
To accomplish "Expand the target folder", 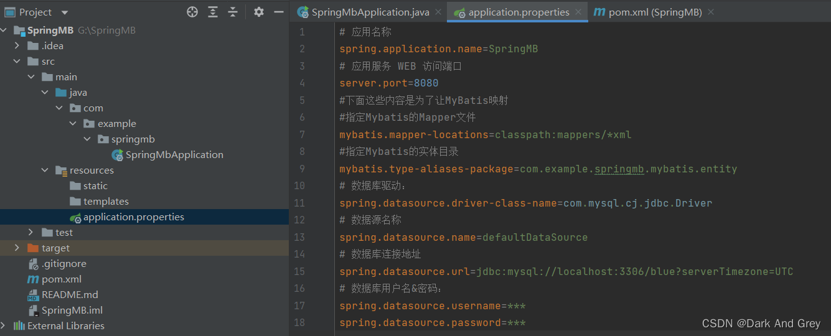I will point(17,248).
